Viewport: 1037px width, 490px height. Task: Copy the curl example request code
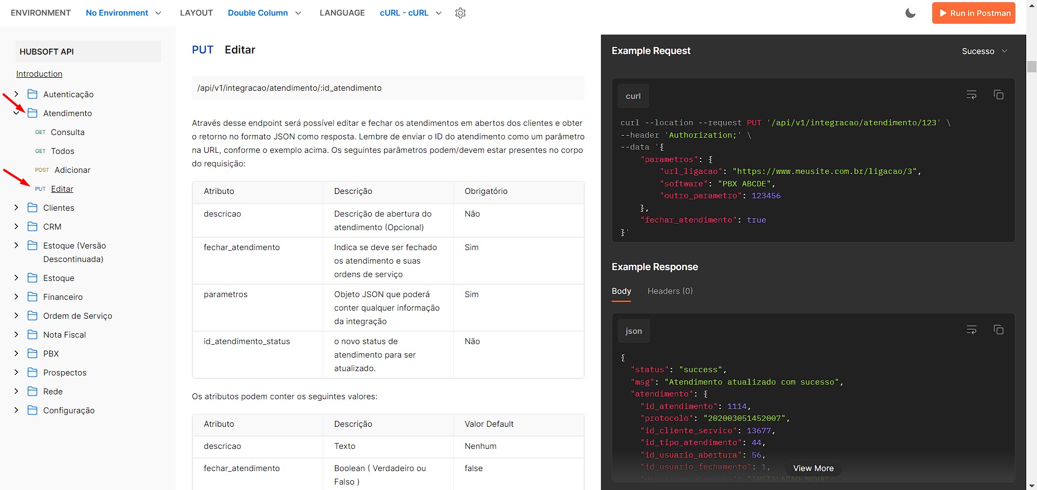tap(999, 95)
